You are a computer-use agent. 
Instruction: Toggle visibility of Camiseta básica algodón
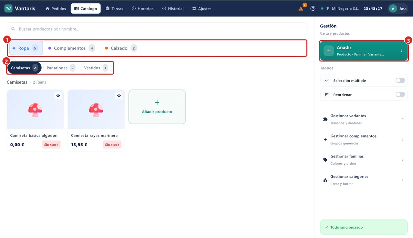point(58,96)
